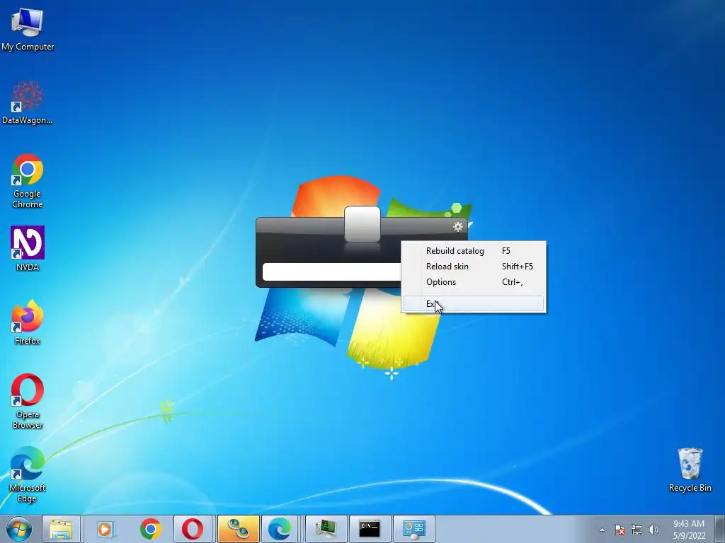Click the Show desktop button strip
Screen dimensions: 725x543
click(719, 529)
